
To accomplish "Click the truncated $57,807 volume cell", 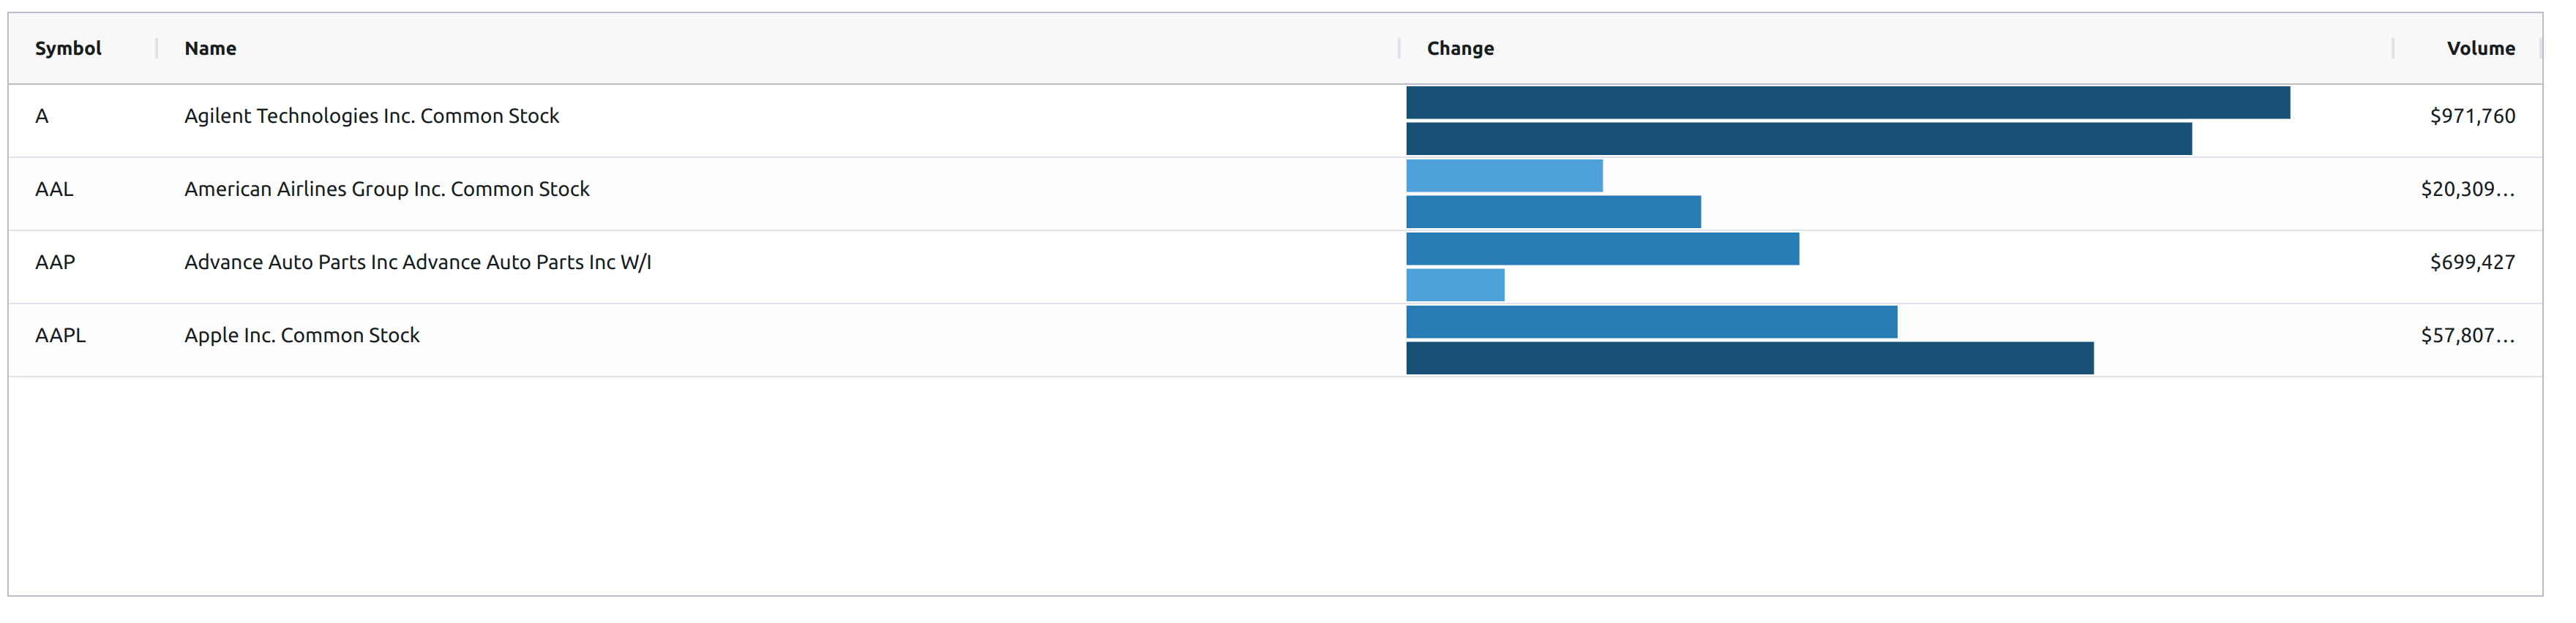I will click(x=2467, y=336).
